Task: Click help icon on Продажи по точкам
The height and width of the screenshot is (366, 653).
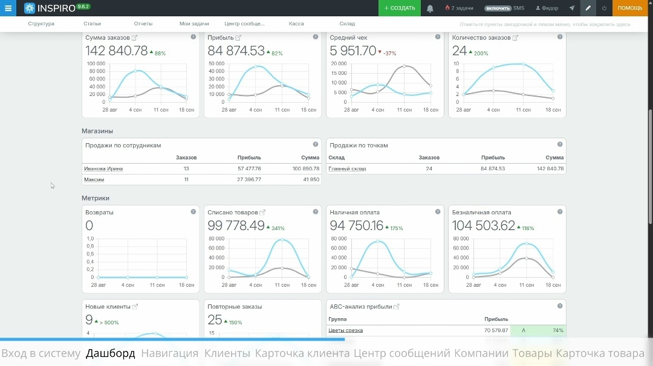Action: click(560, 144)
